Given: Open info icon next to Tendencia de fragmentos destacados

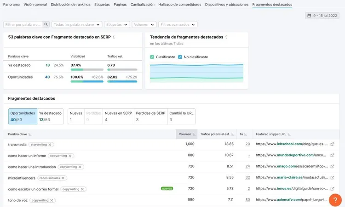Looking at the screenshot, I should pyautogui.click(x=226, y=37).
